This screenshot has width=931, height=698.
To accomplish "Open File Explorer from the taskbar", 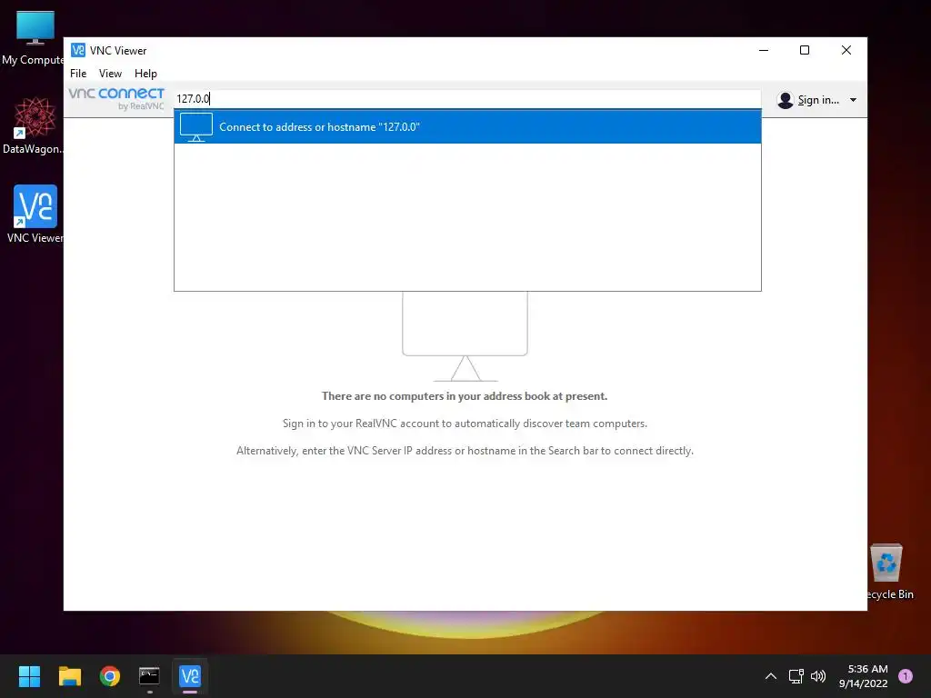I will click(x=69, y=676).
